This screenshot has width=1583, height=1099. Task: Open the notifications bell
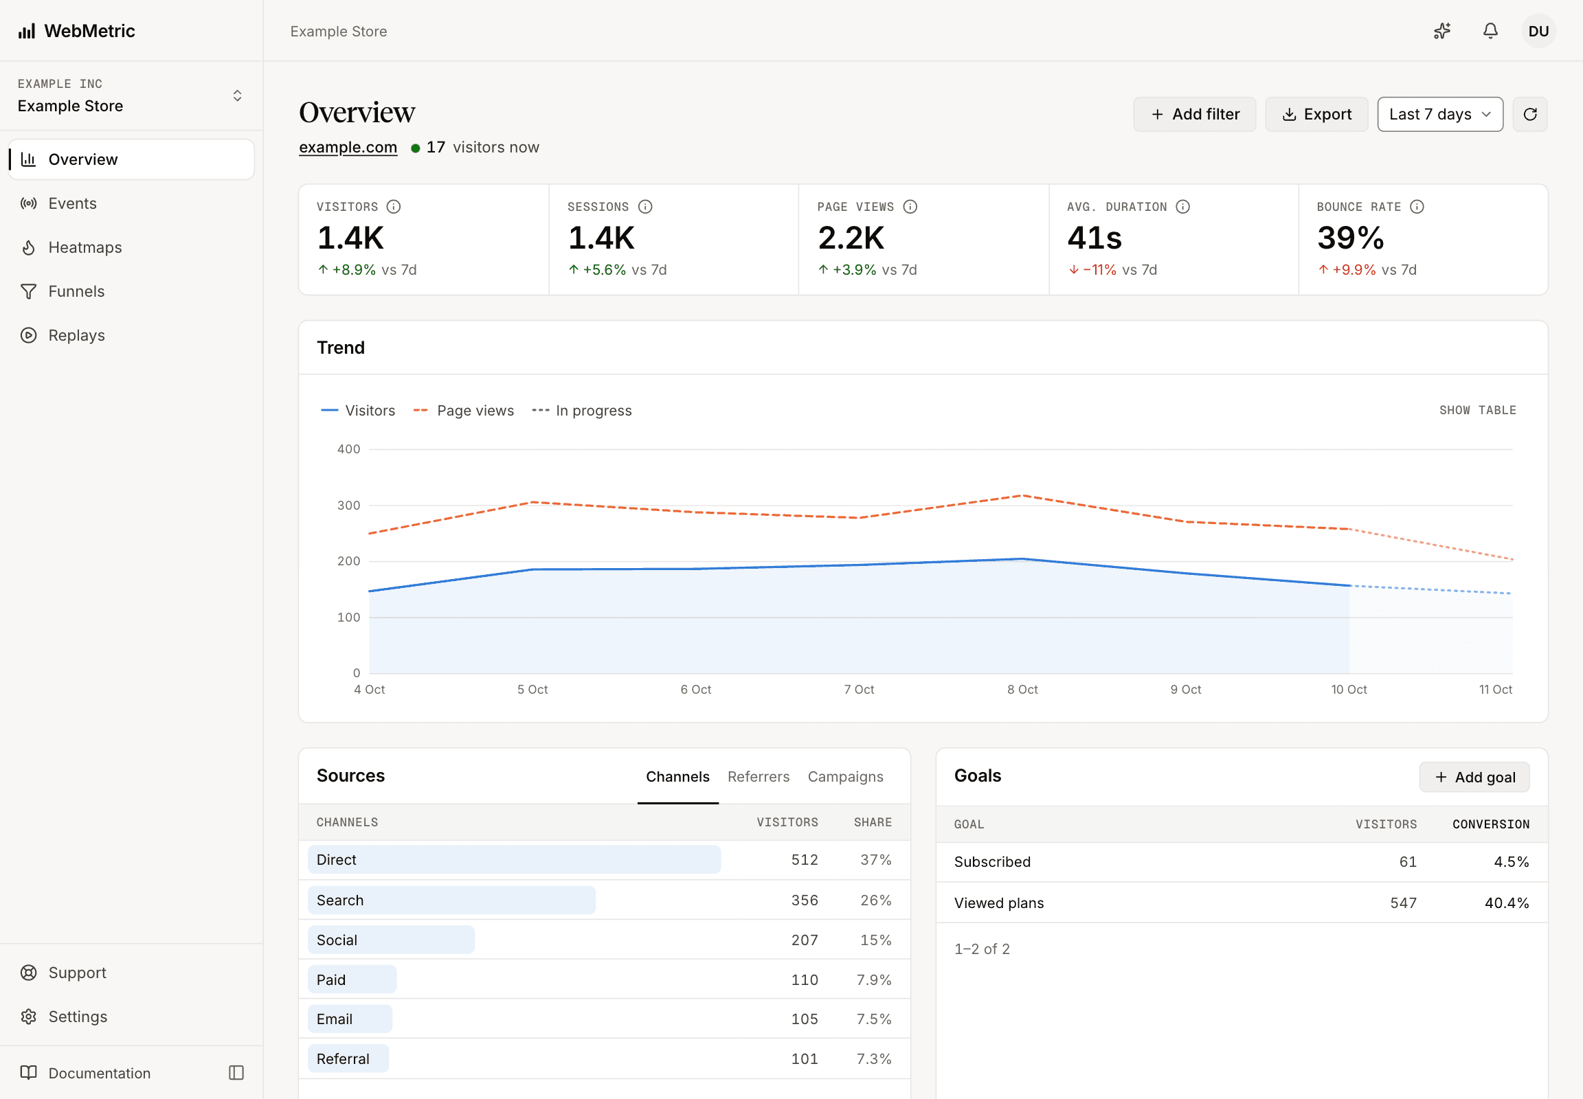pyautogui.click(x=1490, y=31)
